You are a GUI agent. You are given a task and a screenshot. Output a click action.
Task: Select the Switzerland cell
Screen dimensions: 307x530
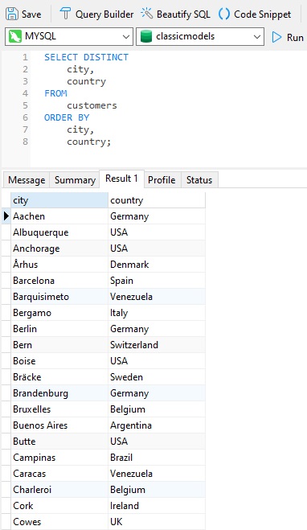click(x=157, y=345)
